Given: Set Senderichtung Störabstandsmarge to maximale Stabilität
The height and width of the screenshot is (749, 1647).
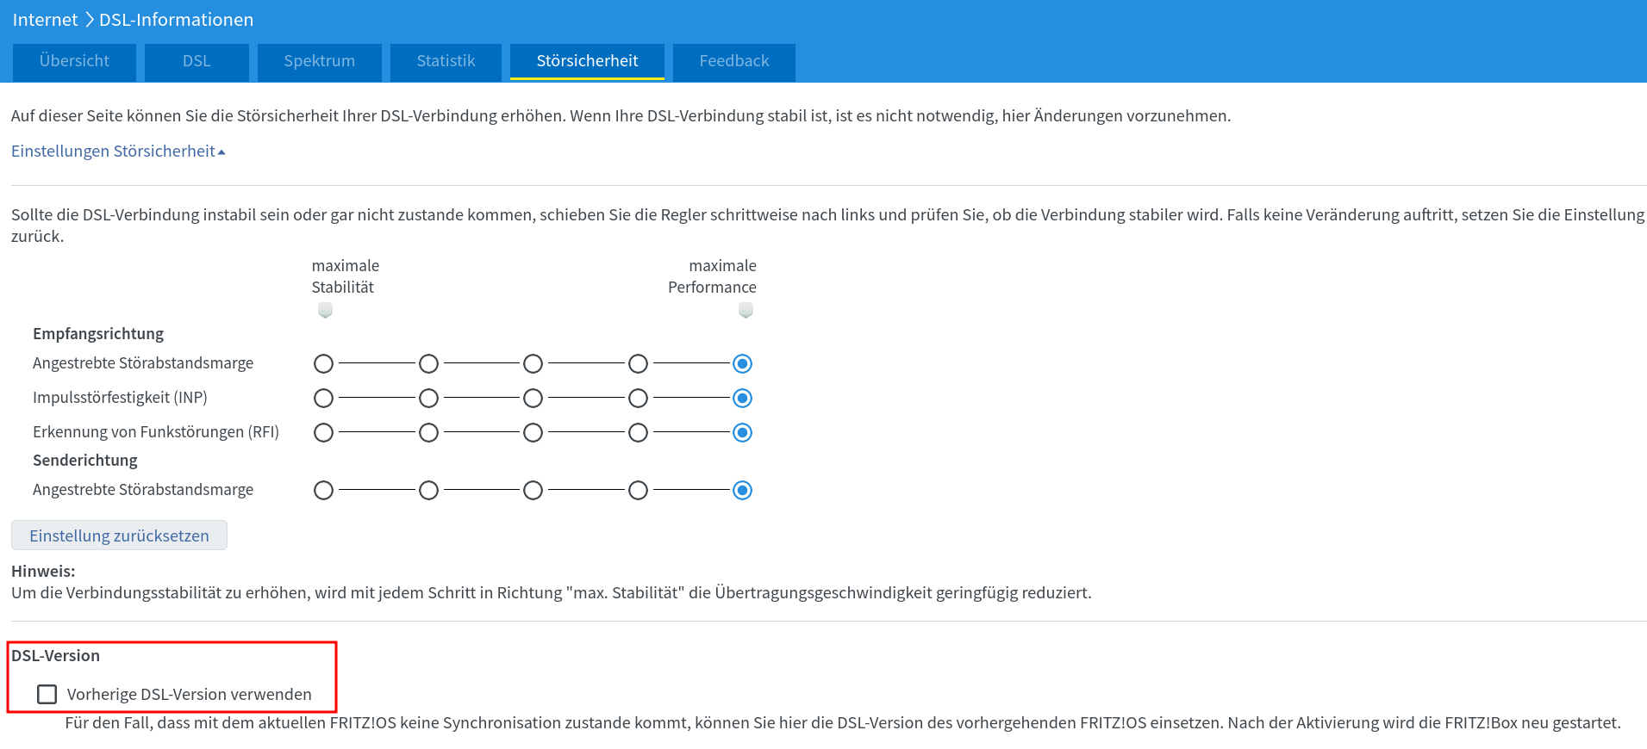Looking at the screenshot, I should [x=323, y=491].
